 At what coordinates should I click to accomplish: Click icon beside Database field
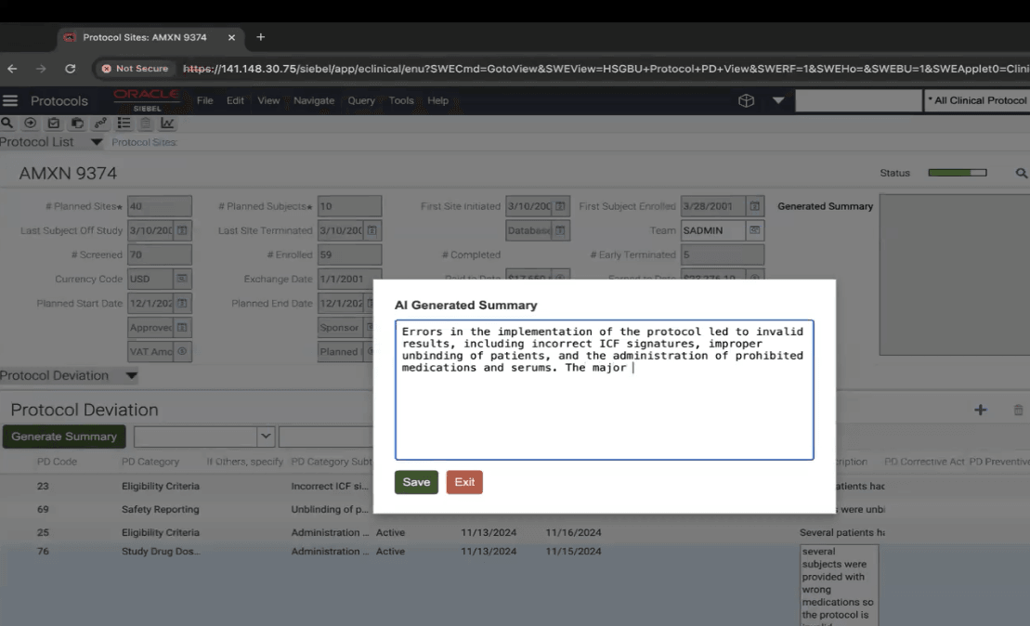coord(560,230)
